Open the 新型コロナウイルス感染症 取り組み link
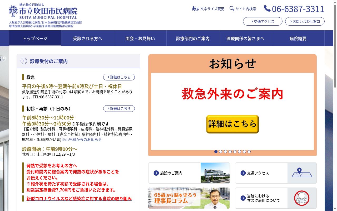 (79, 199)
